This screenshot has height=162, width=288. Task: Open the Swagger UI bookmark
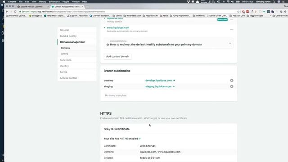(36, 16)
